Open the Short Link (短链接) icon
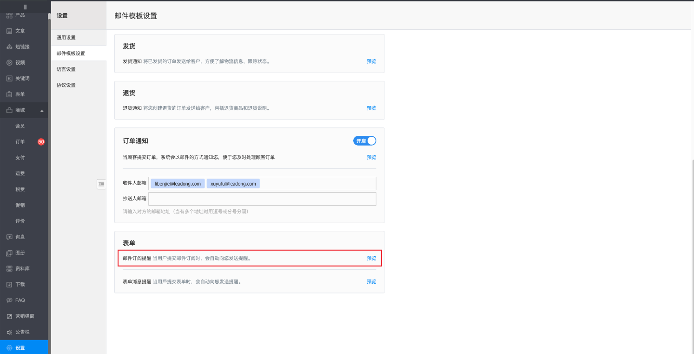The height and width of the screenshot is (354, 694). pos(9,47)
